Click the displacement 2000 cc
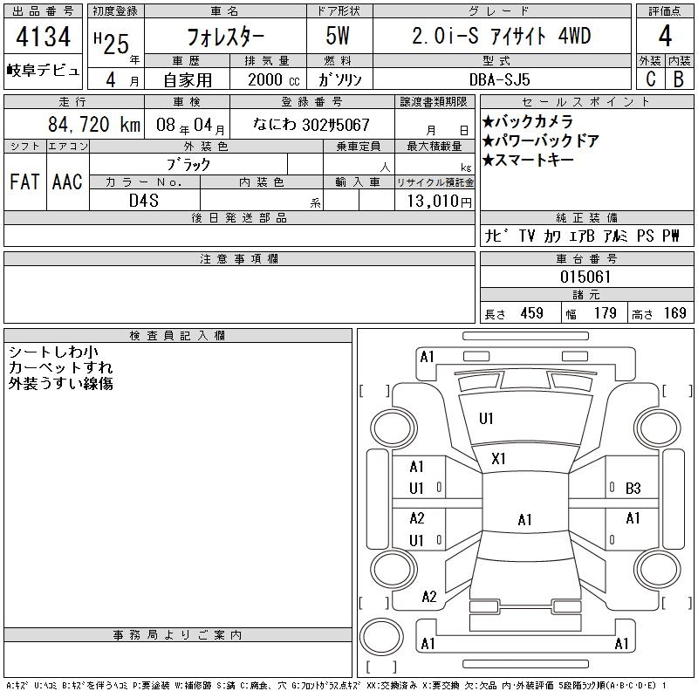Image resolution: width=698 pixels, height=698 pixels. 274,79
